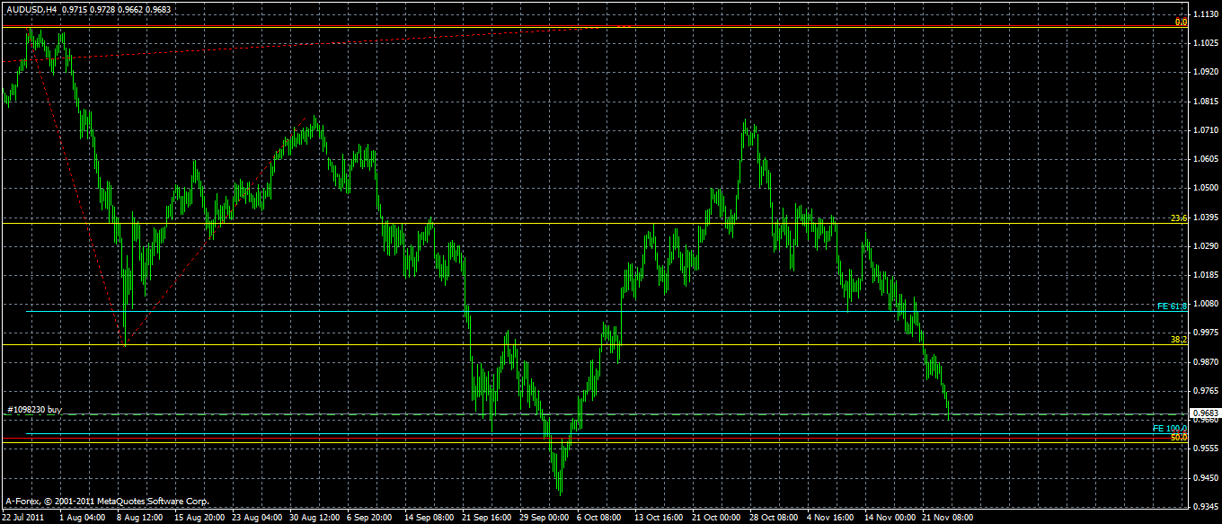This screenshot has height=524, width=1222.
Task: Click the 8 Aug 12:00 time label
Action: click(x=140, y=518)
